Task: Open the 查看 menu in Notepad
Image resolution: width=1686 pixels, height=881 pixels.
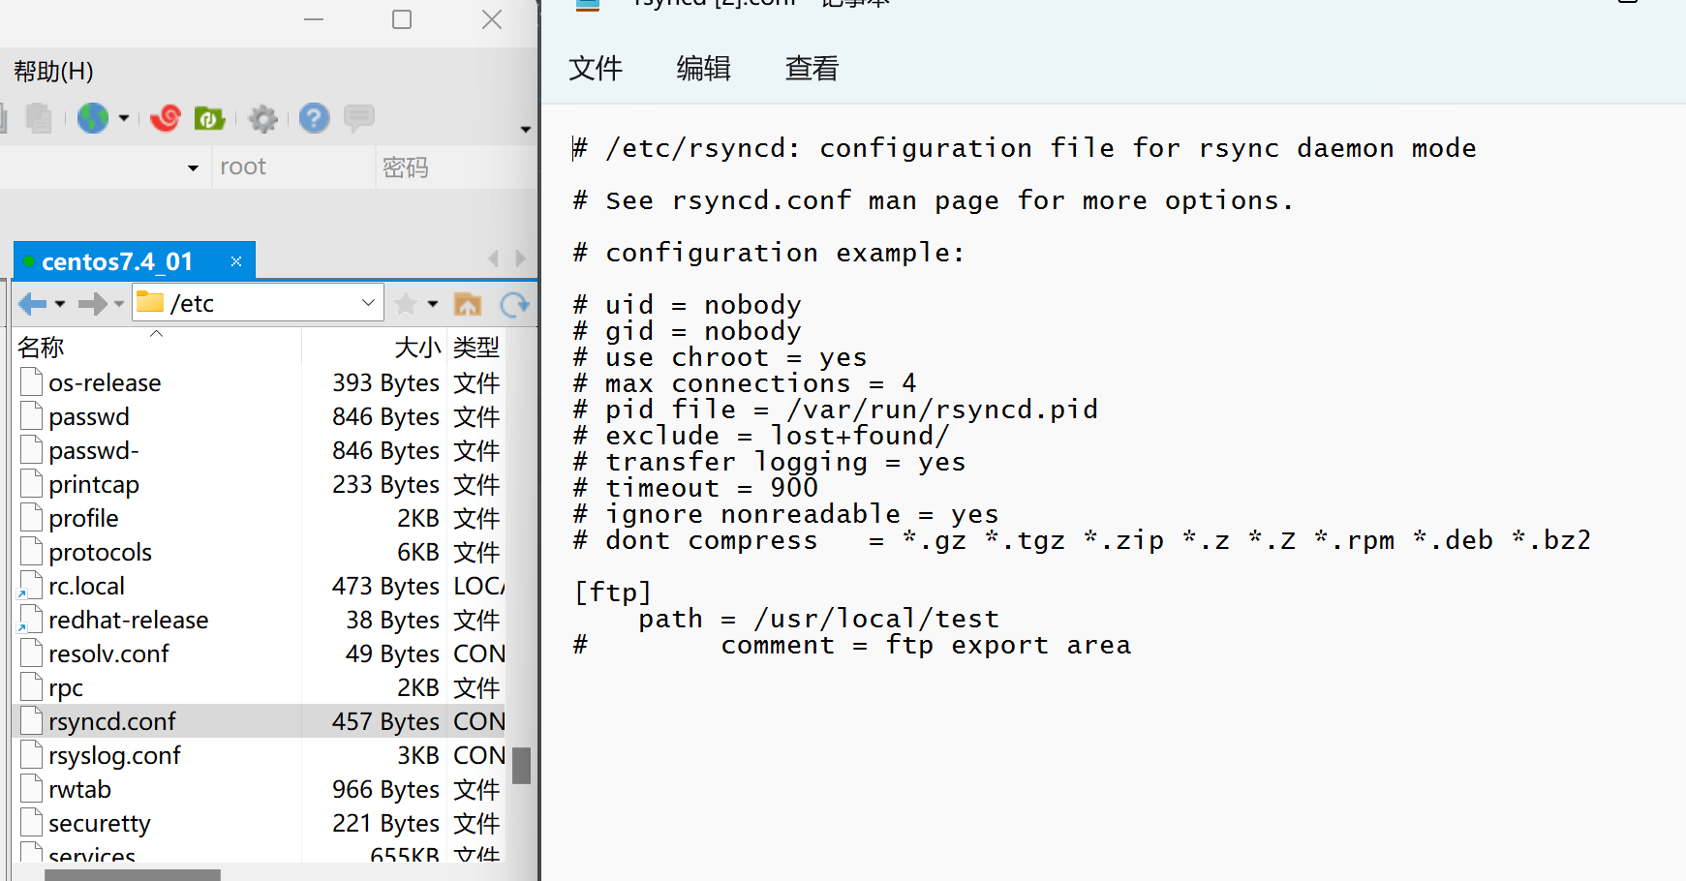Action: click(x=812, y=69)
